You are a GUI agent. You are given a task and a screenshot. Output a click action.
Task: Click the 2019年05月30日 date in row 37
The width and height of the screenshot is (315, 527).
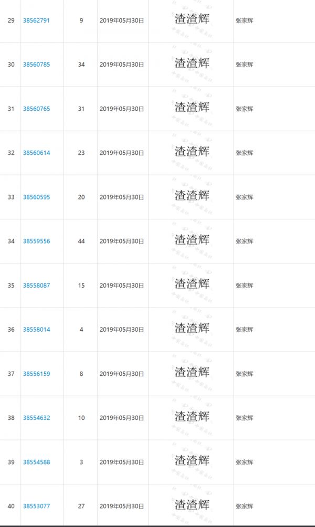[x=122, y=374]
